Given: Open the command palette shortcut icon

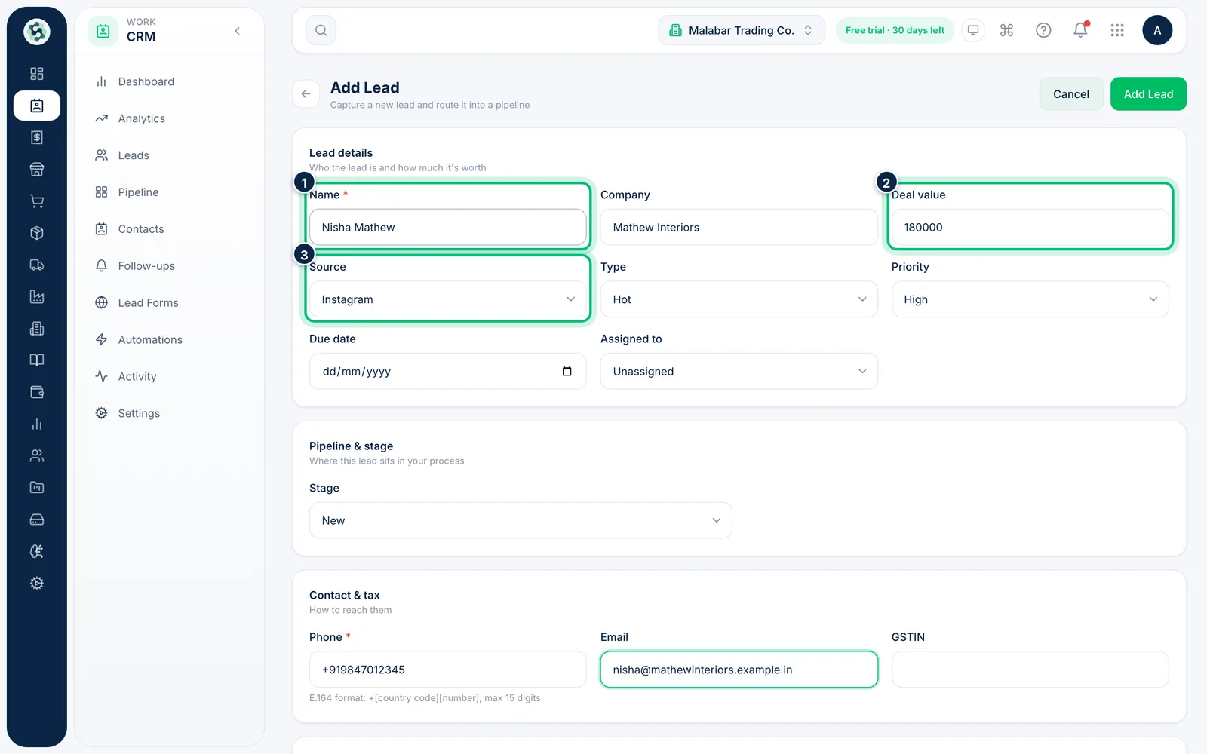Looking at the screenshot, I should [1006, 30].
